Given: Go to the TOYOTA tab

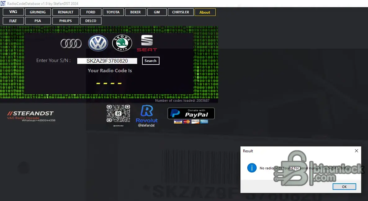Looking at the screenshot, I should click(x=113, y=12).
